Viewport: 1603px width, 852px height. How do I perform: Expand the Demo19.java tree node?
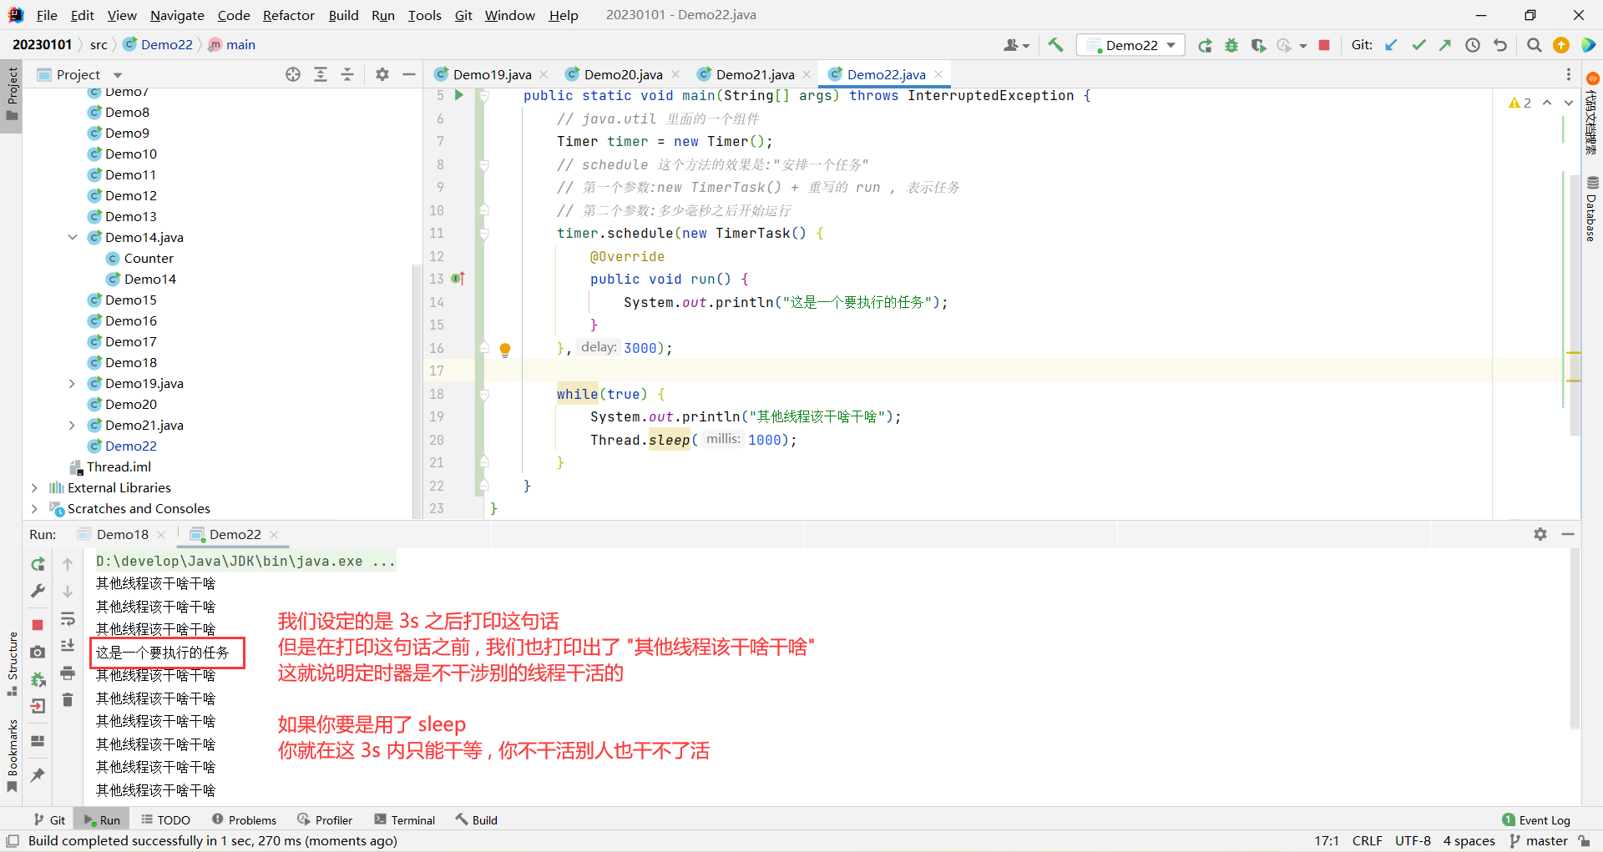(73, 383)
